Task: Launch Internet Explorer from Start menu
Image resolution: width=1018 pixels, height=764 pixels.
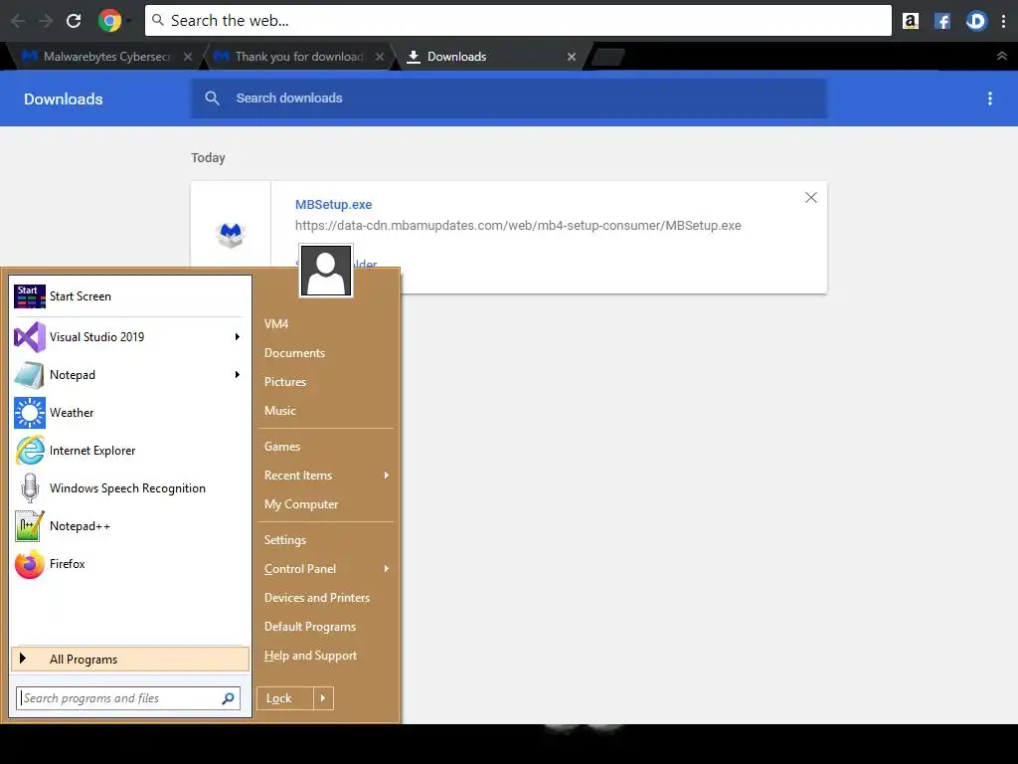Action: (130, 451)
